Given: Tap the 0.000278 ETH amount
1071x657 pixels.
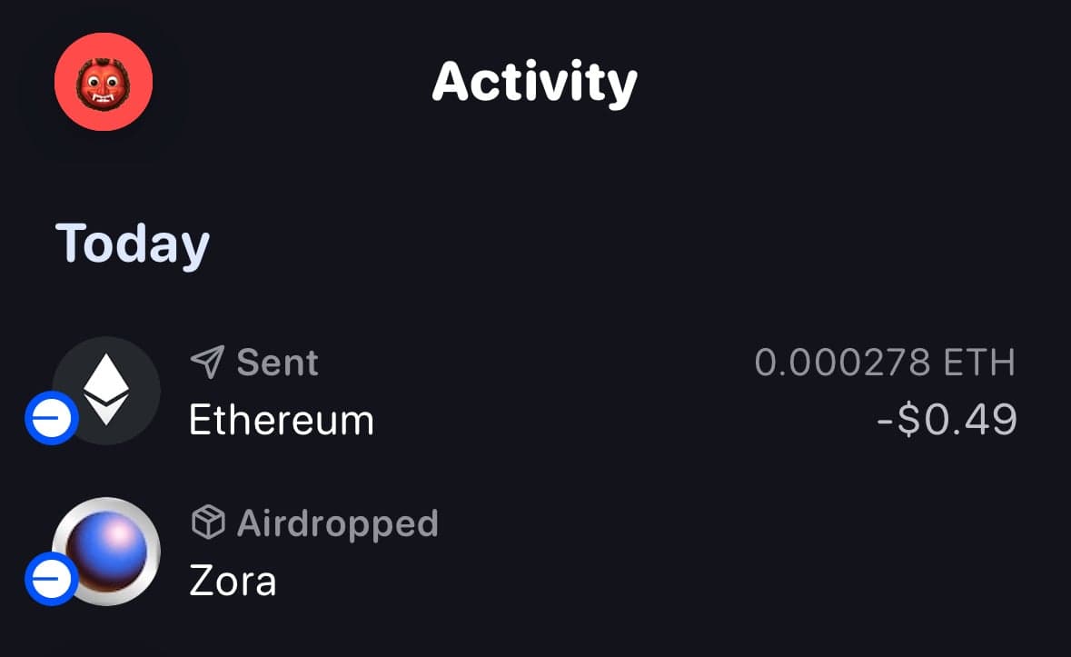Looking at the screenshot, I should tap(883, 363).
